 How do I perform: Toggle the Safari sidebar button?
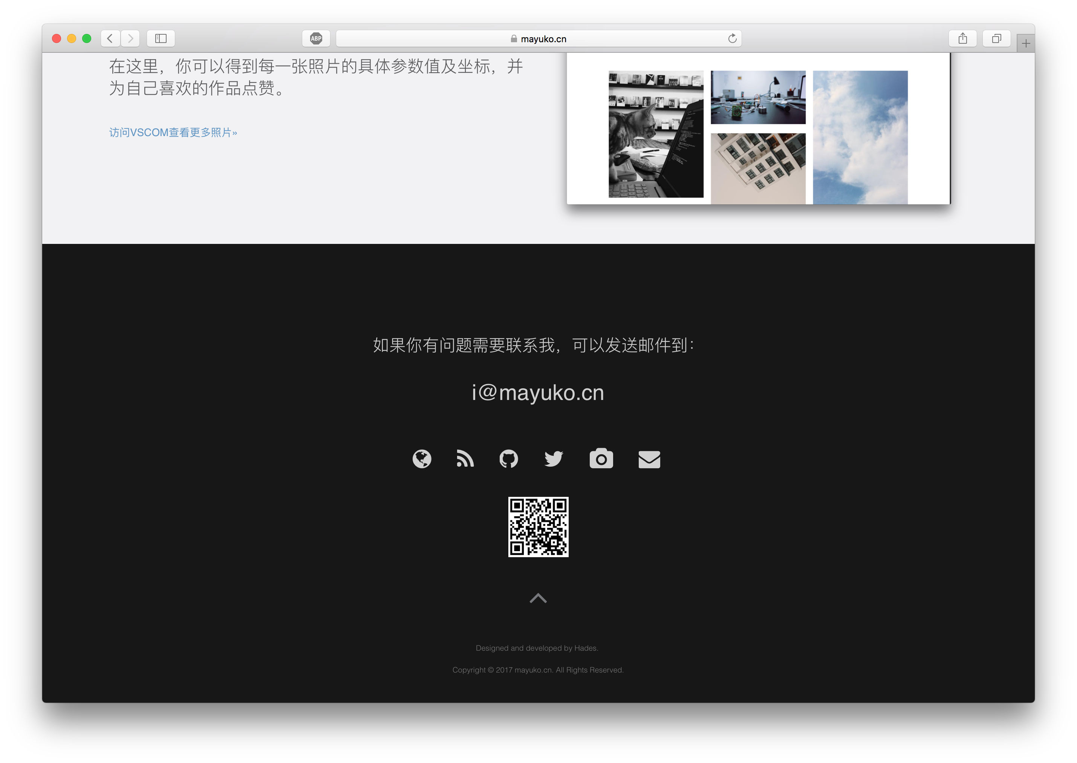161,38
